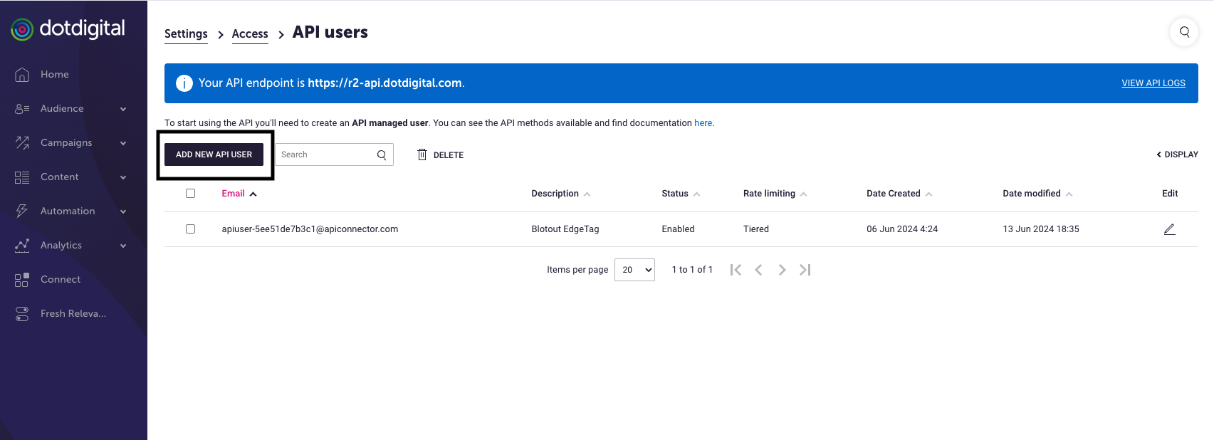Click the magnifier search icon at top right

click(x=1184, y=32)
